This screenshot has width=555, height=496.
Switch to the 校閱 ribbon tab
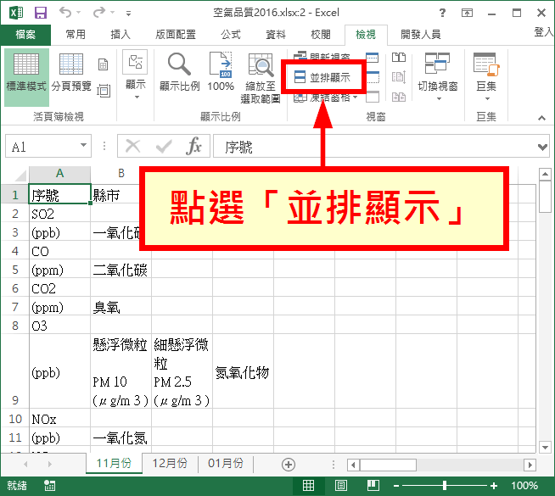320,35
